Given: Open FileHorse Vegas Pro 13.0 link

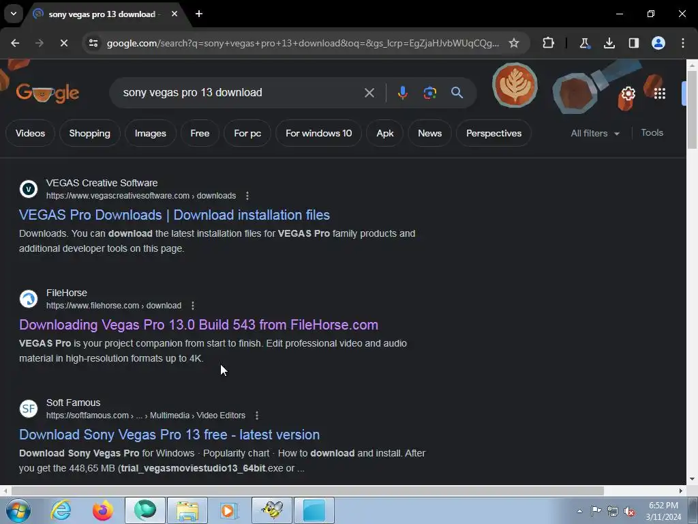Looking at the screenshot, I should 198,325.
